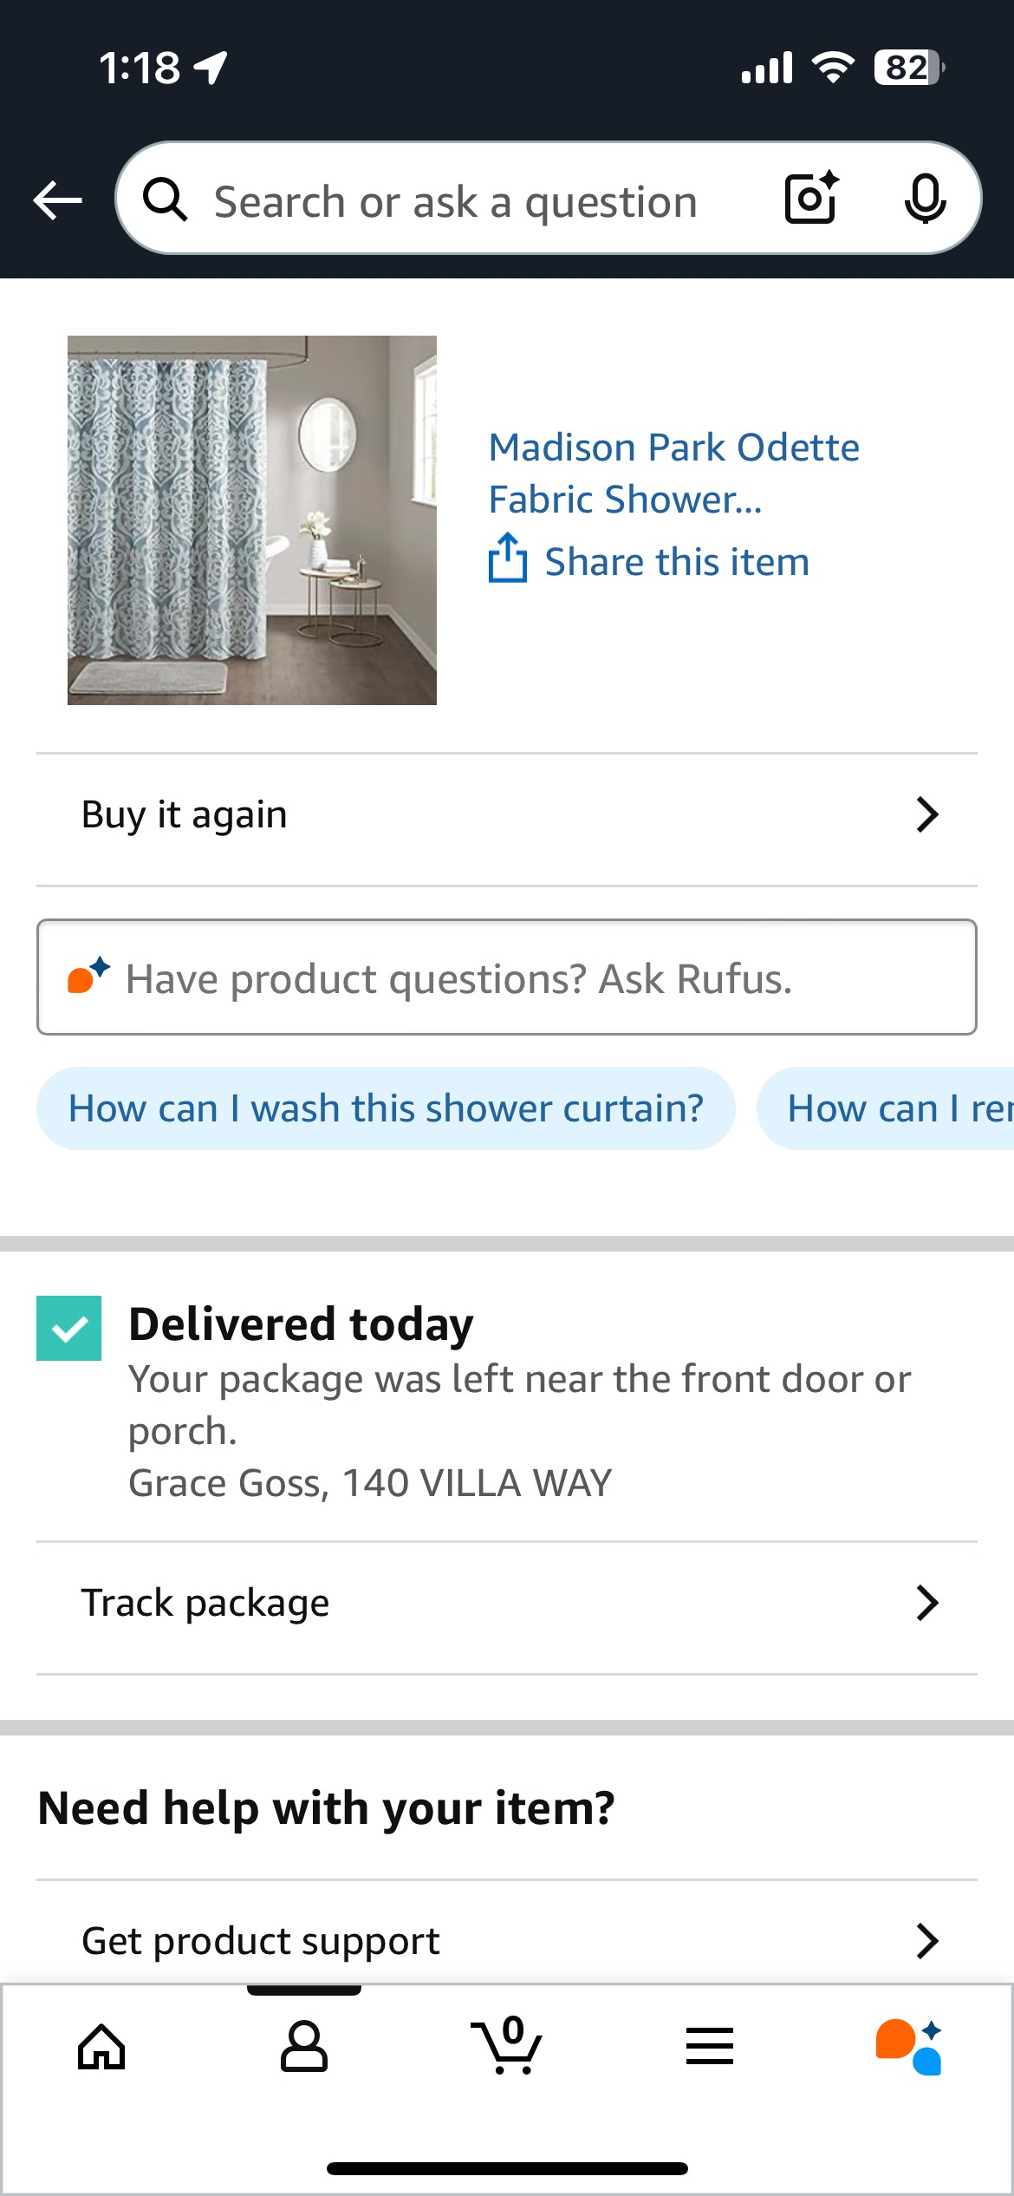Screen dimensions: 1014x2196
Task: Select 'How can I wash this shower curtain?' chip
Action: [x=386, y=1108]
